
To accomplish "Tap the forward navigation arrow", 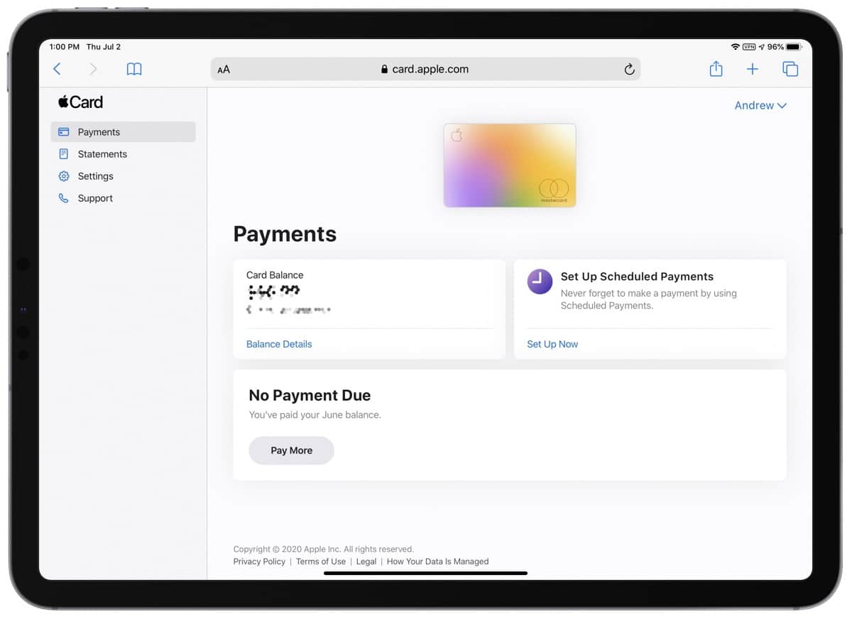I will [94, 69].
